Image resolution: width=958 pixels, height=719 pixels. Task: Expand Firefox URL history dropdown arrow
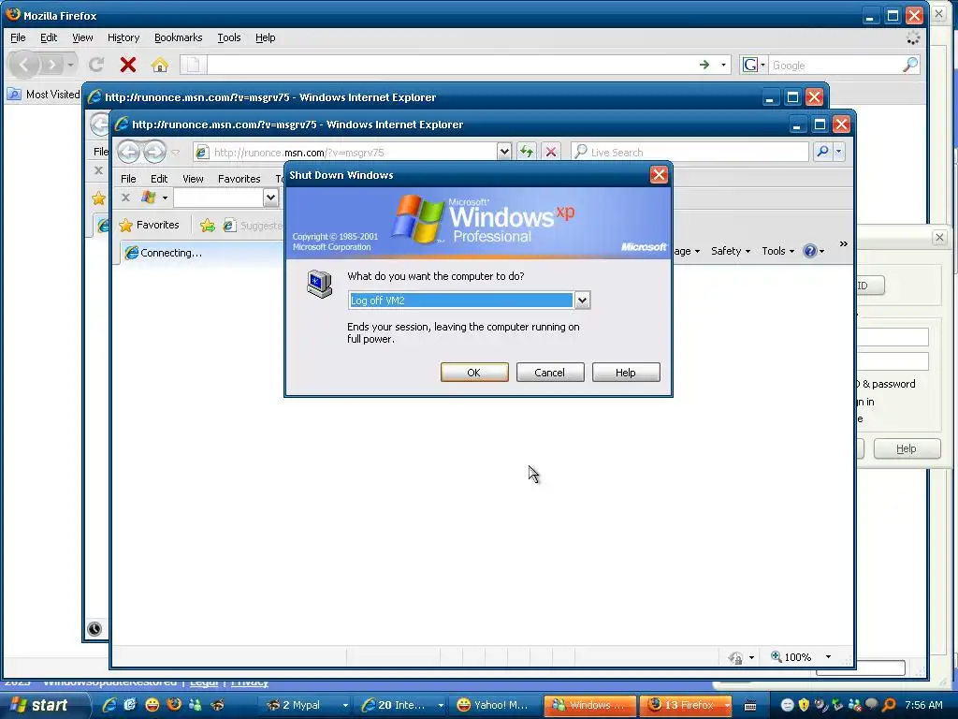pos(723,65)
